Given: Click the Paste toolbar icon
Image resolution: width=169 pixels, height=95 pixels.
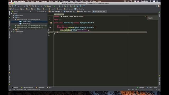Looking at the screenshot, I should pyautogui.click(x=30, y=6).
